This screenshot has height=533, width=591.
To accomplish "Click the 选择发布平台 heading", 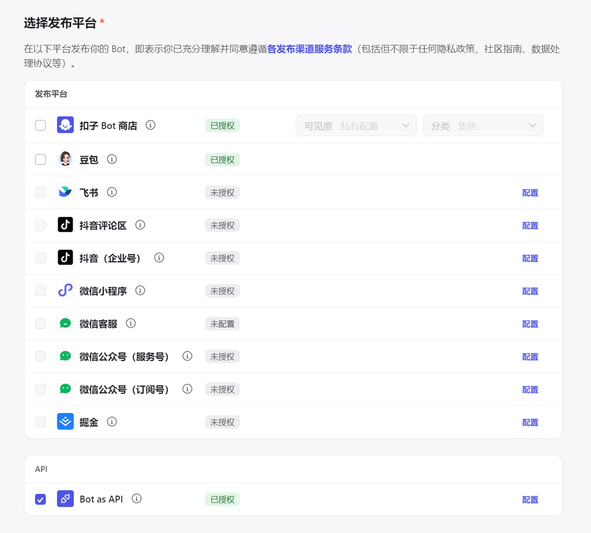I will [60, 23].
